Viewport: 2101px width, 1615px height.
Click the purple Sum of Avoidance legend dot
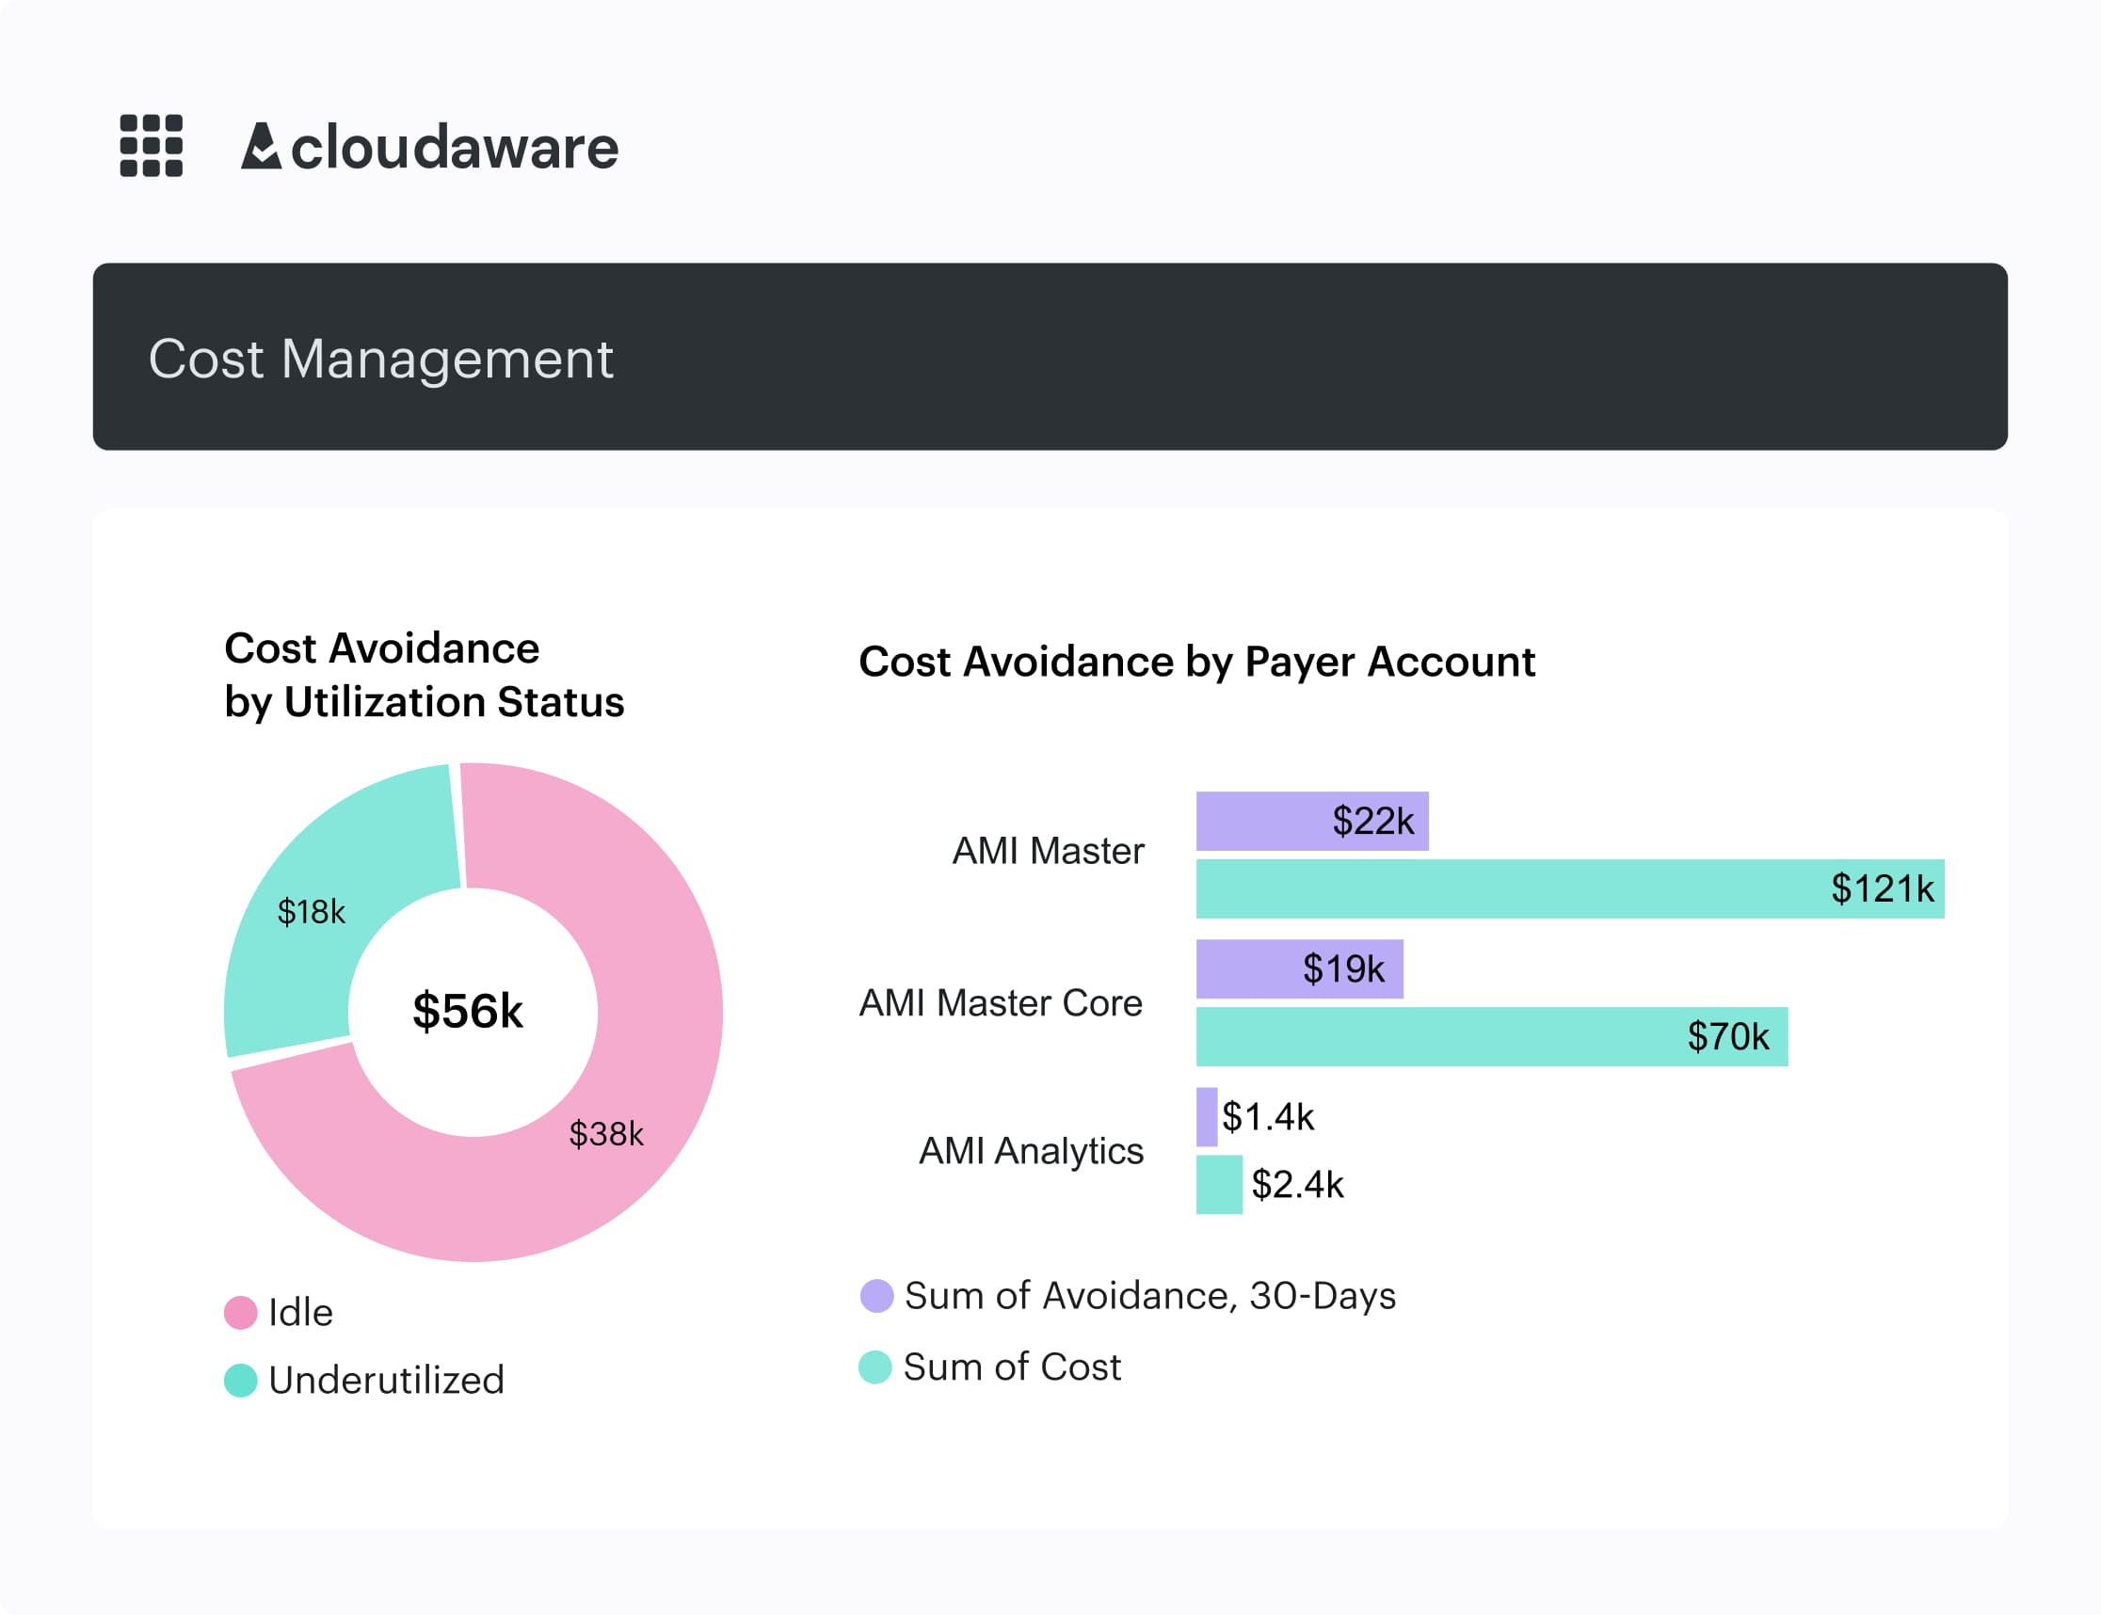[x=876, y=1296]
